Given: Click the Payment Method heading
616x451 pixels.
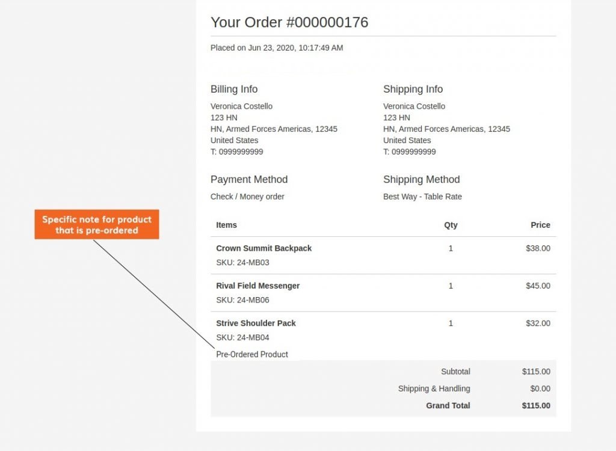Looking at the screenshot, I should coord(249,179).
